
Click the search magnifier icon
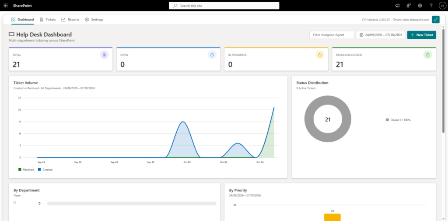[x=175, y=5]
